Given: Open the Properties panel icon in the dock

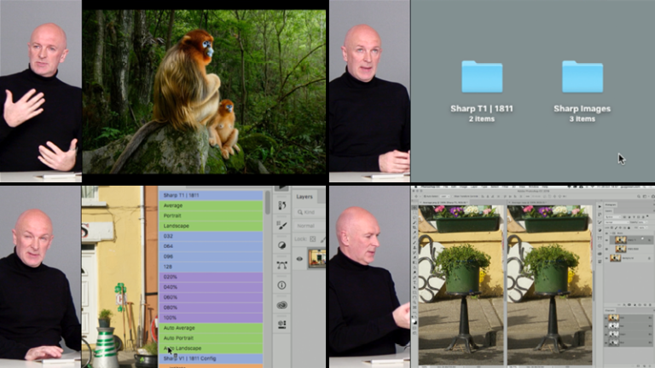Looking at the screenshot, I should [282, 324].
